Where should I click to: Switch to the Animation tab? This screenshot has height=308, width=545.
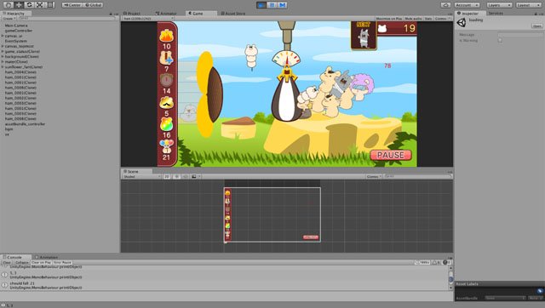tap(46, 257)
